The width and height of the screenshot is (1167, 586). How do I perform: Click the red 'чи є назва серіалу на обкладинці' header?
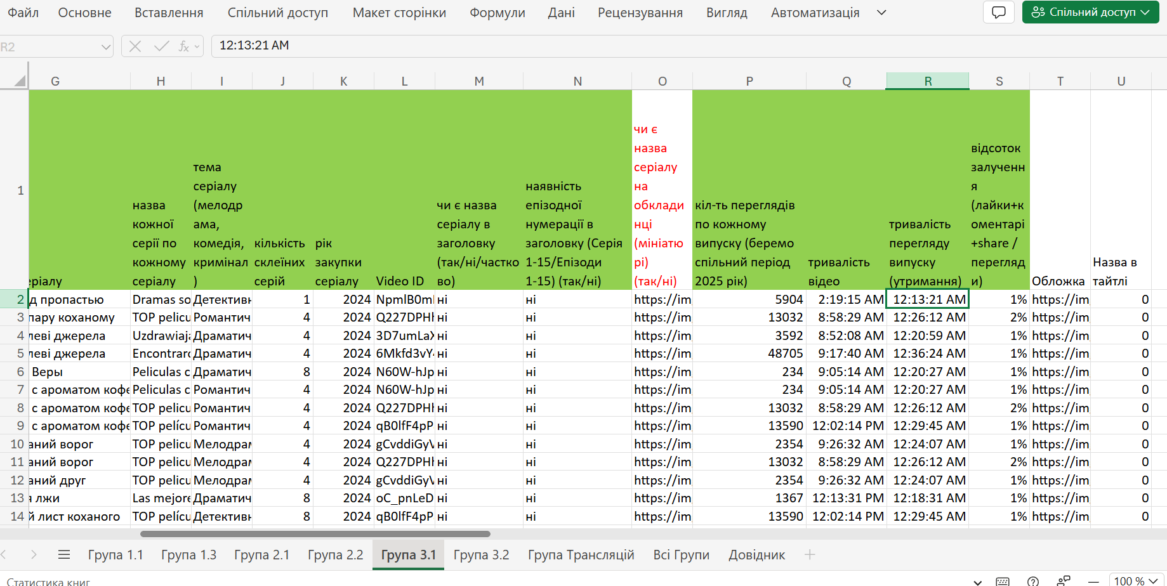(x=662, y=190)
